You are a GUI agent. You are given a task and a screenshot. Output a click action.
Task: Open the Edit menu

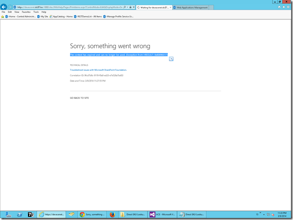pos(10,12)
